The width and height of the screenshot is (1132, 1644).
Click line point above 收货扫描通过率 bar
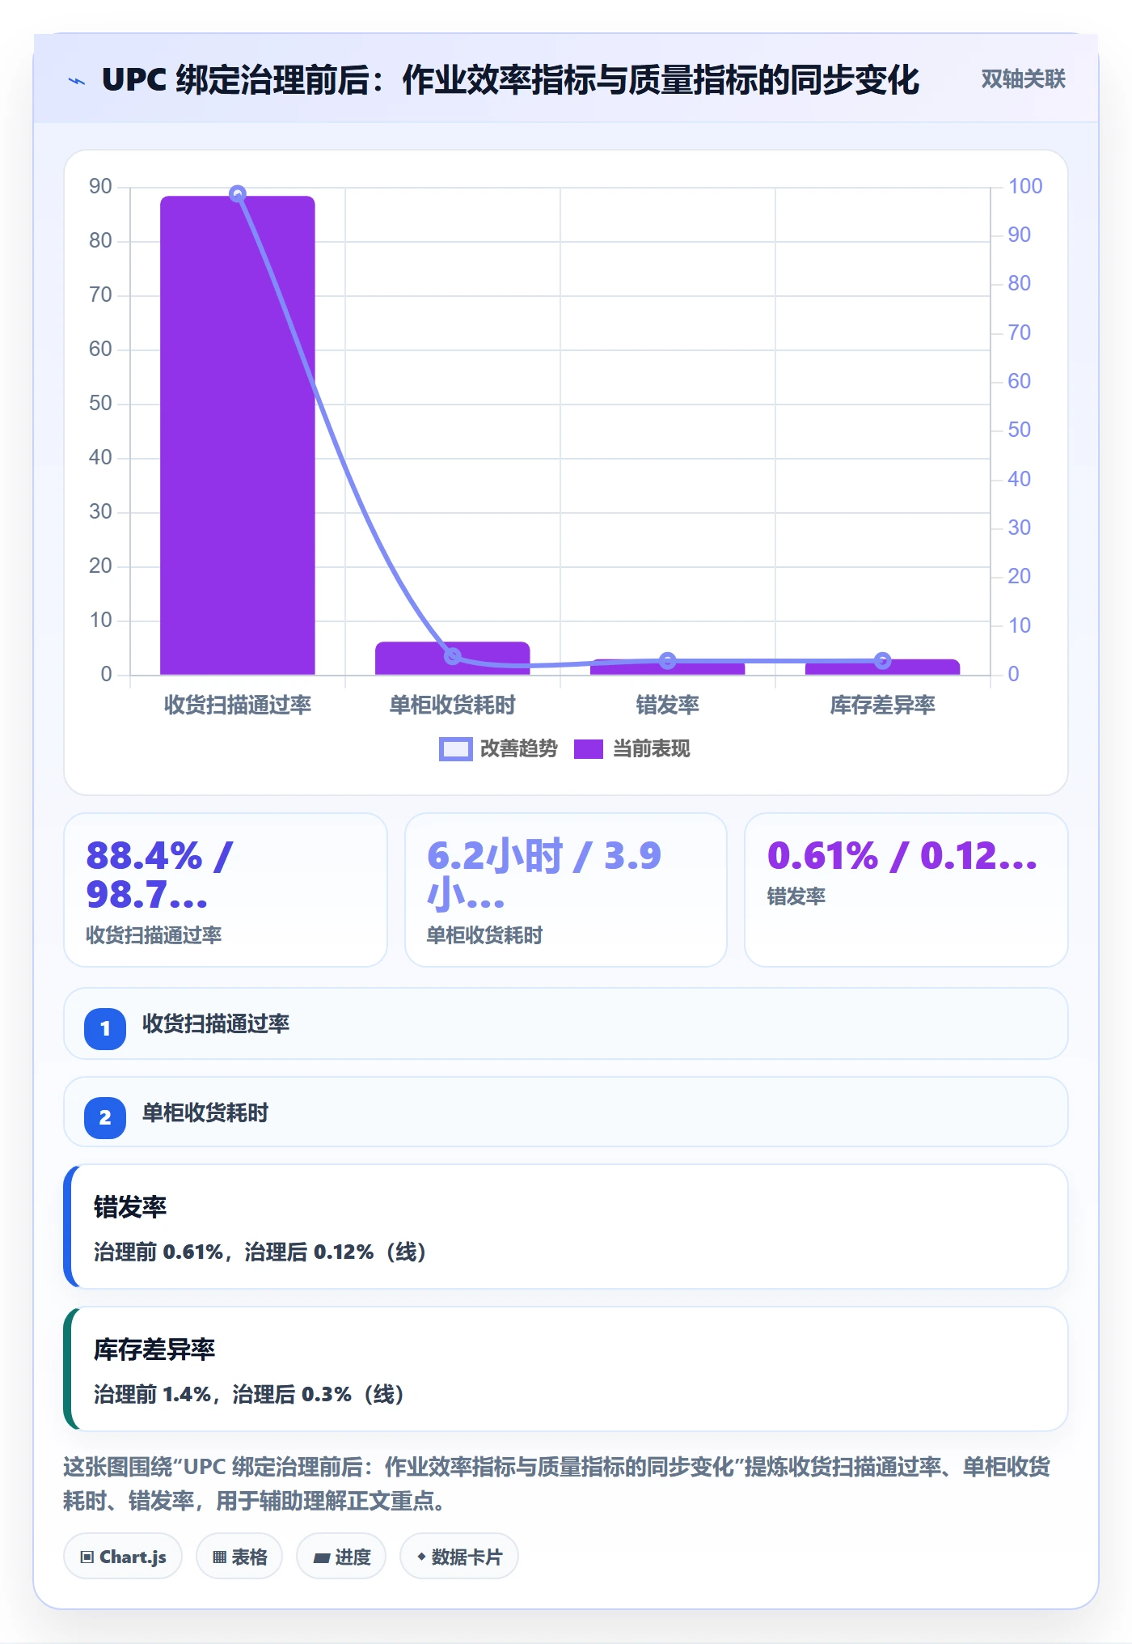coord(238,194)
